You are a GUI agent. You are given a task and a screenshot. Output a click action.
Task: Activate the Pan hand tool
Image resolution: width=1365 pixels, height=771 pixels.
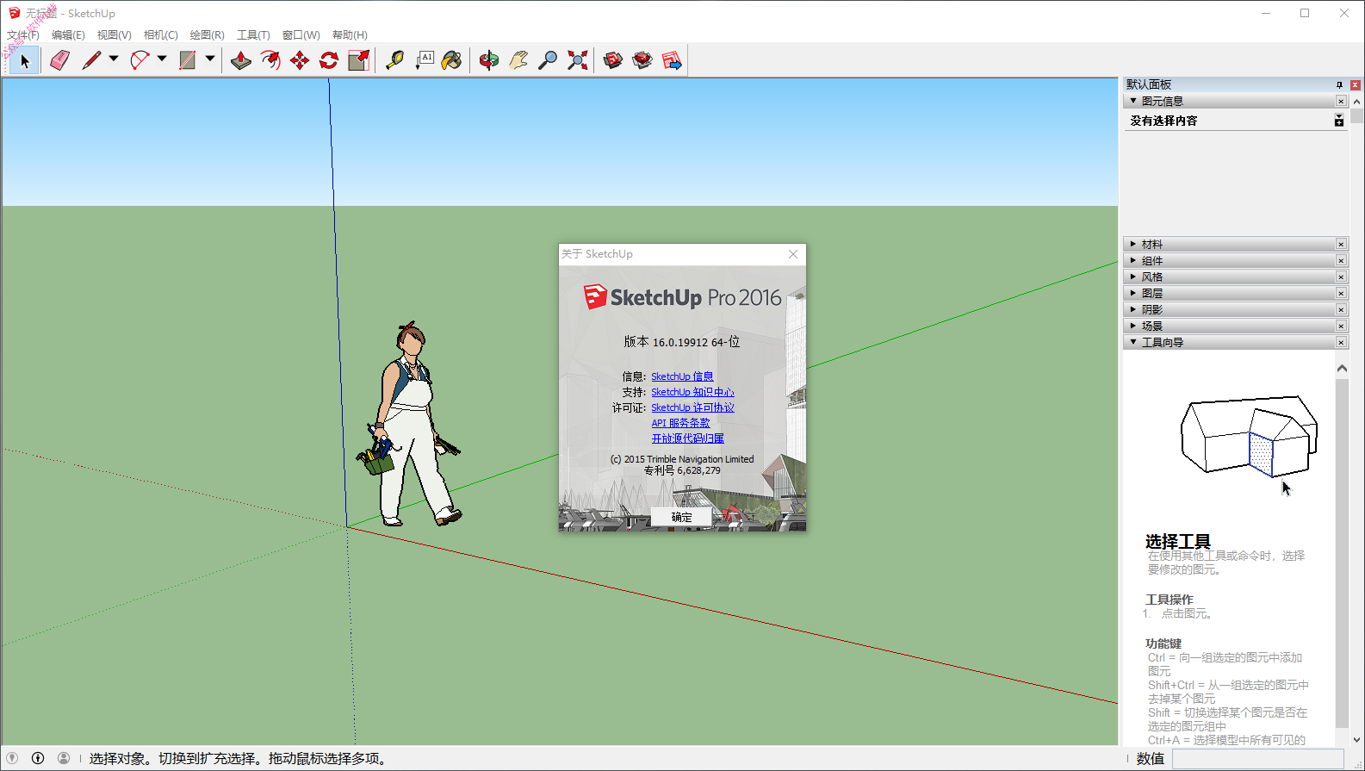click(518, 60)
